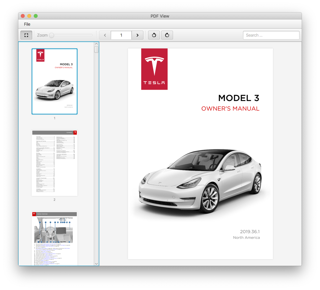320x290 pixels.
Task: Rotate the page counterclockwise
Action: (154, 35)
